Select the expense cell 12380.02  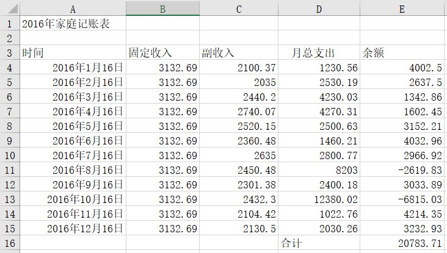coord(319,199)
